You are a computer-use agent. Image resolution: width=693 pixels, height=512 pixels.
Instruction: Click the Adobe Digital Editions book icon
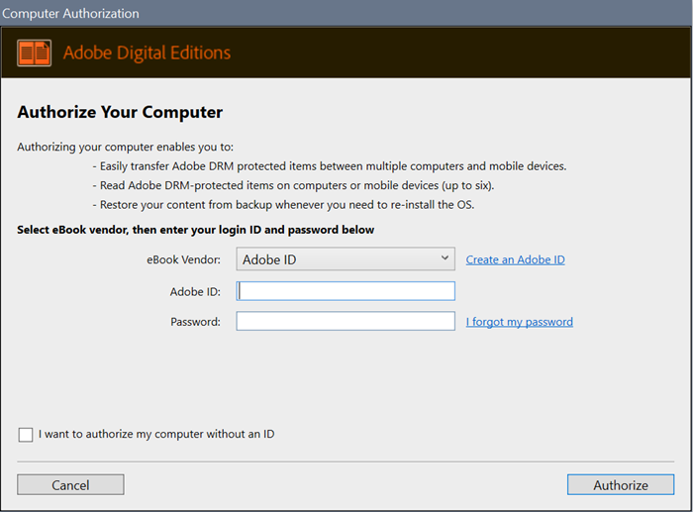34,53
